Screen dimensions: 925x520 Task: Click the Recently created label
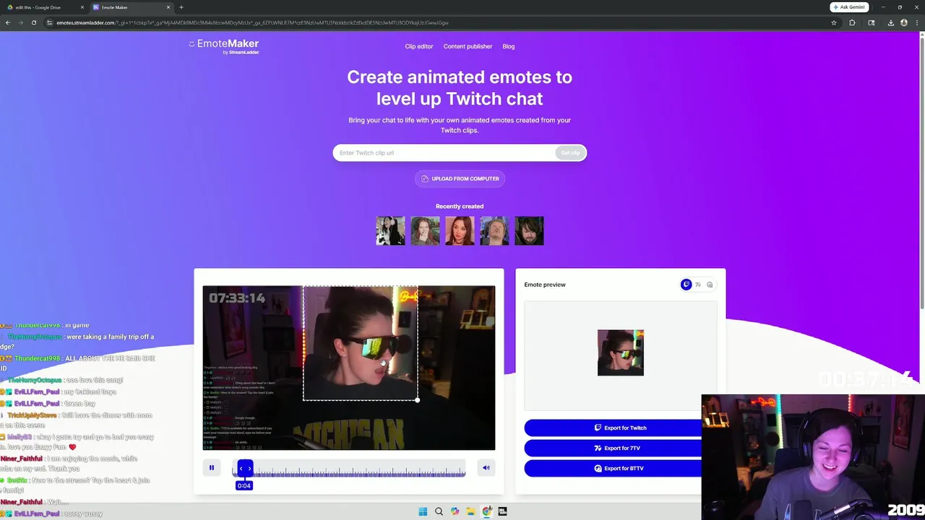tap(460, 207)
